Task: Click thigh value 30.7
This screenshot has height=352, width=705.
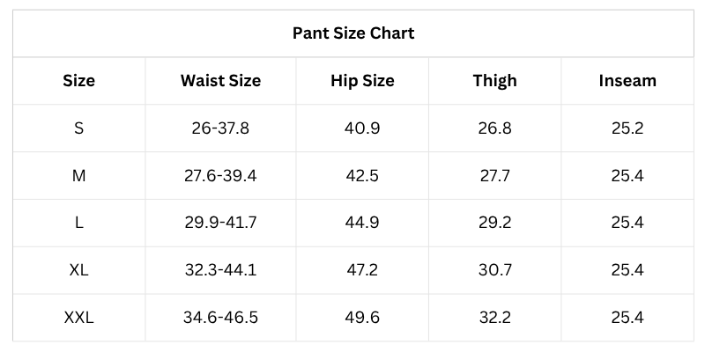Action: (494, 270)
